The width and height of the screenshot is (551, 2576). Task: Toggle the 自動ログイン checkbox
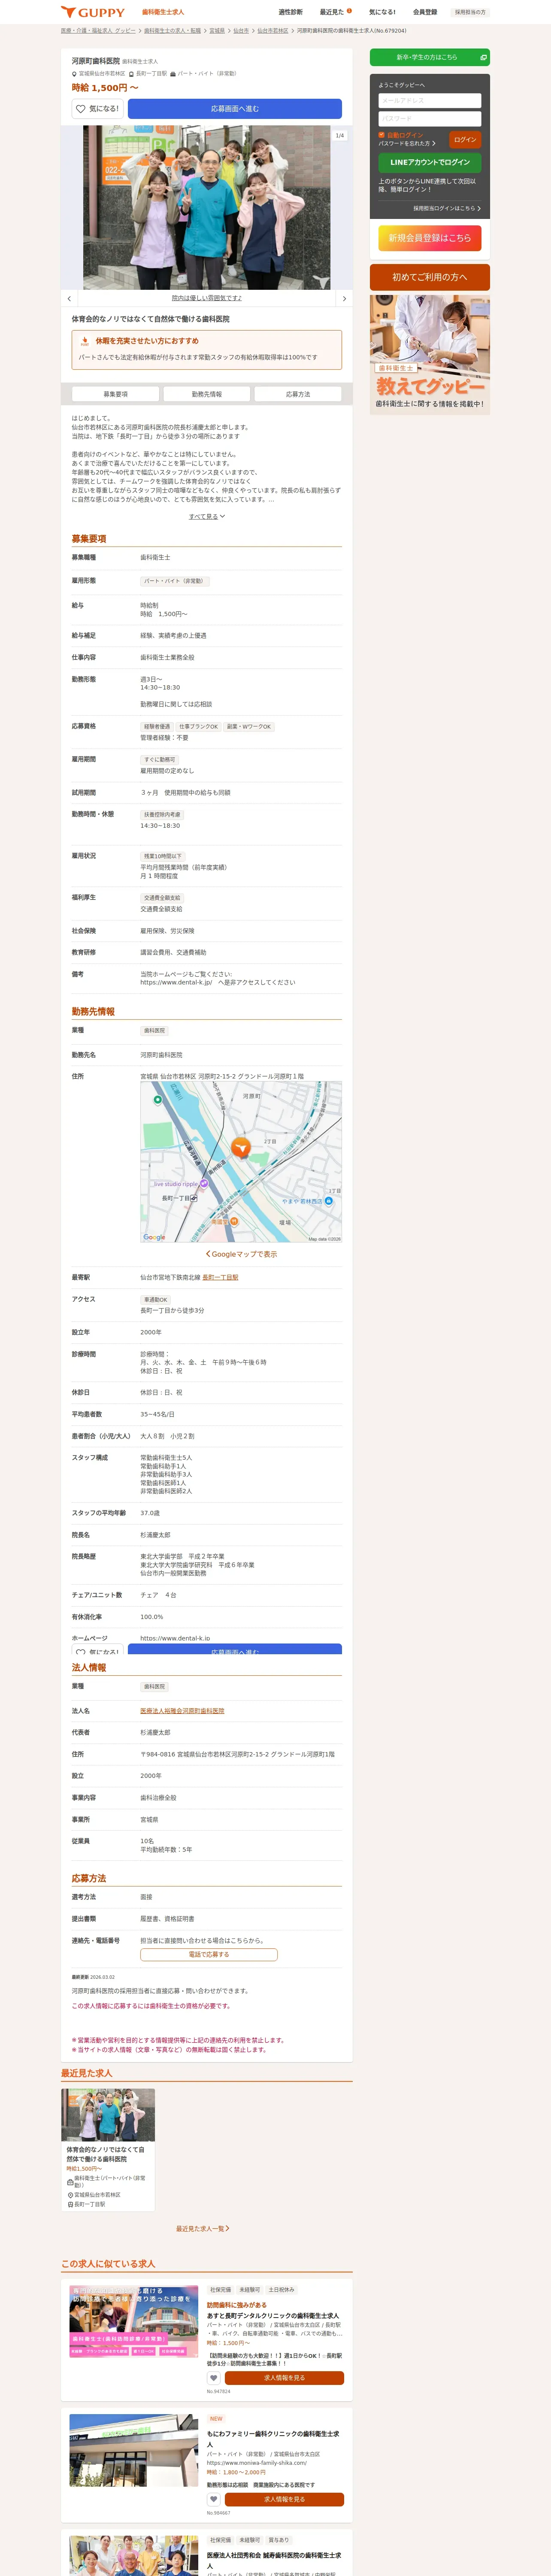381,134
